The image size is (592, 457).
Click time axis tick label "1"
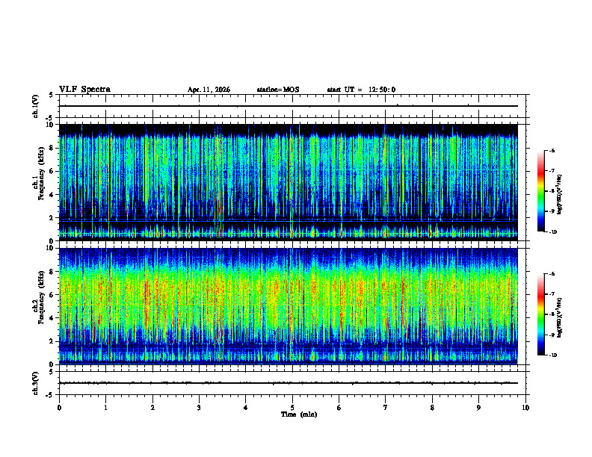pyautogui.click(x=105, y=408)
